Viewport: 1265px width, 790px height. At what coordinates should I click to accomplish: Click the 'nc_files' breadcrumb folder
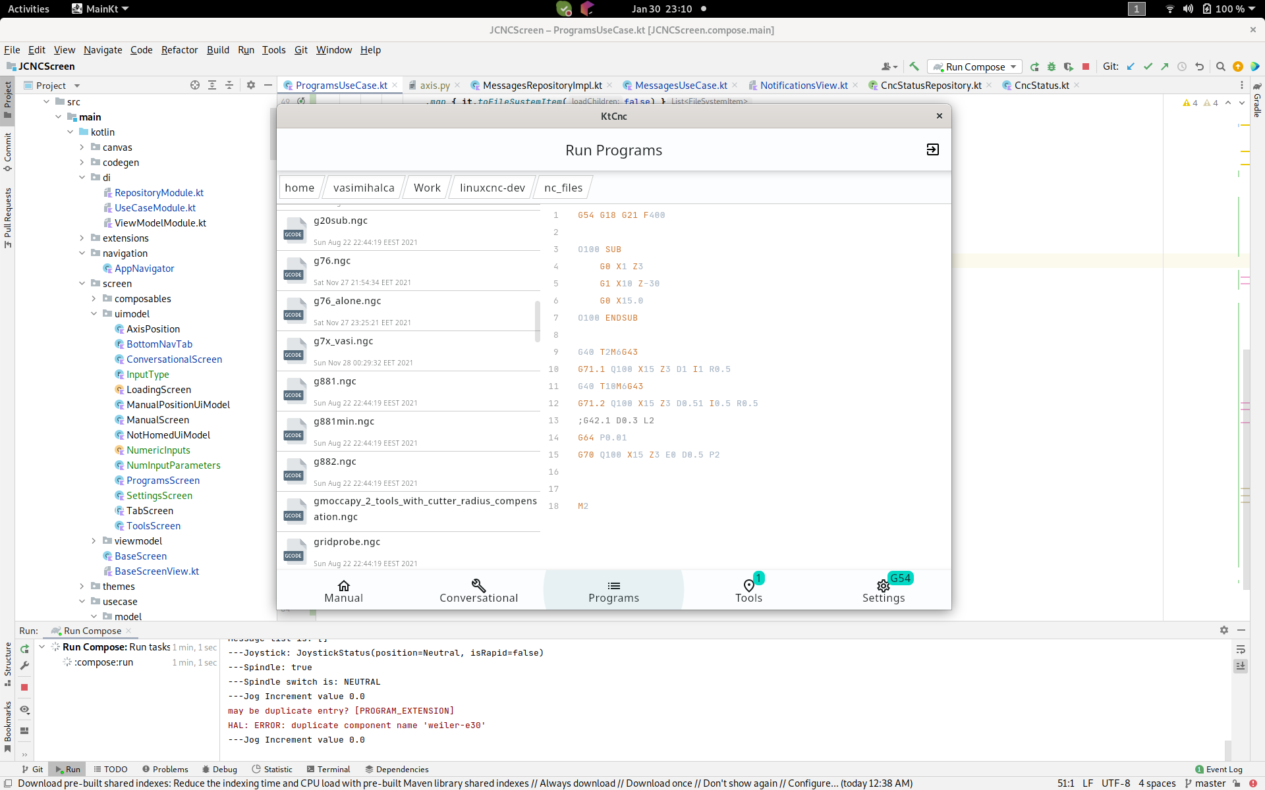click(563, 188)
